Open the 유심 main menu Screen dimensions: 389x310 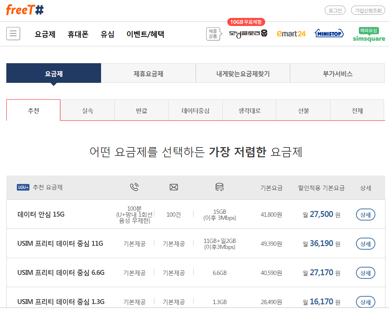107,34
